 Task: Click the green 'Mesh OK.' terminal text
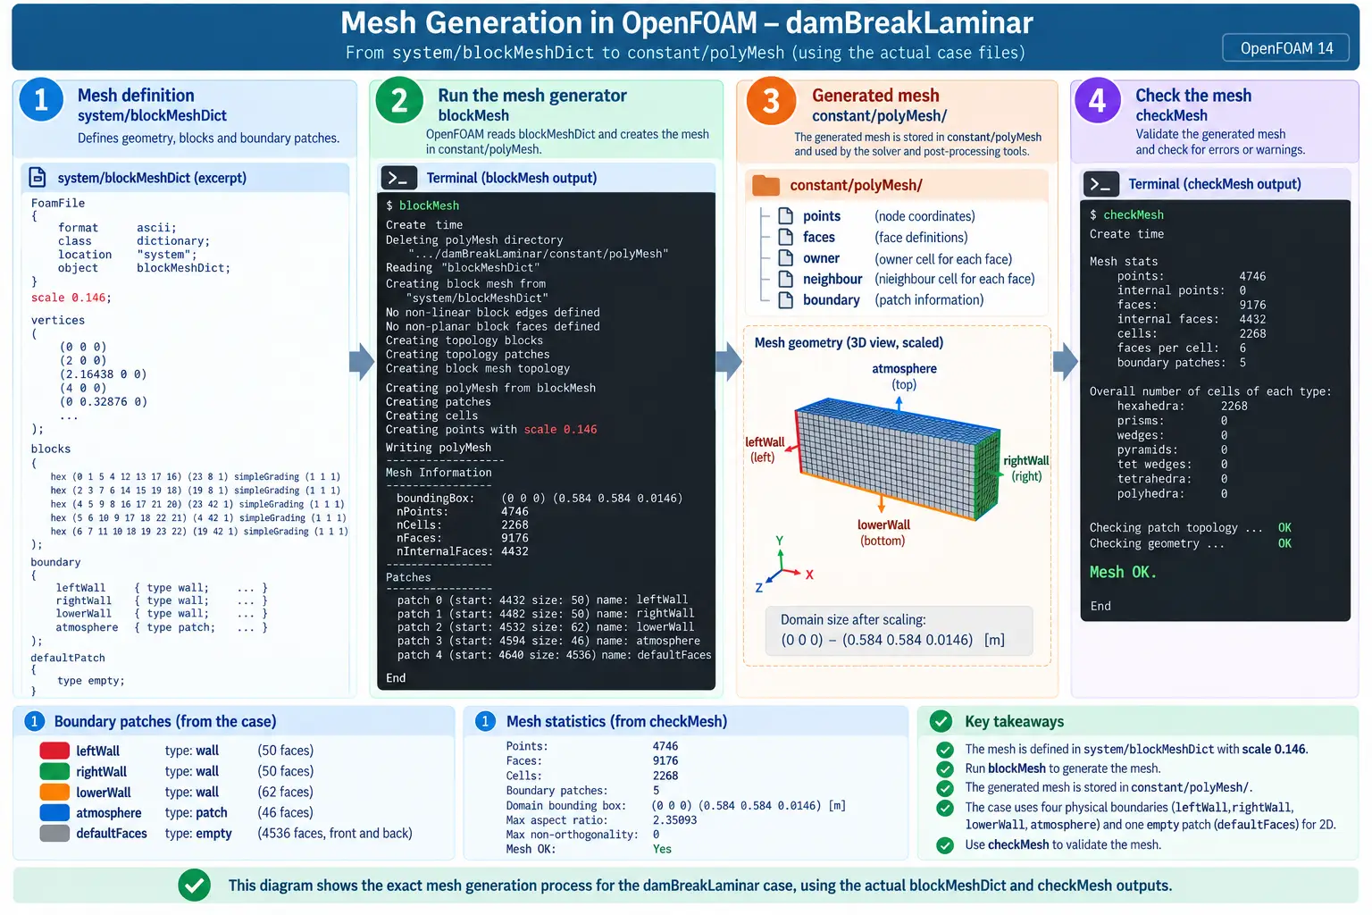1123,572
